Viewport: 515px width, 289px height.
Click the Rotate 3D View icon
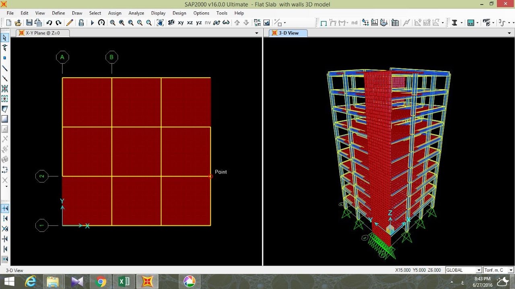217,23
